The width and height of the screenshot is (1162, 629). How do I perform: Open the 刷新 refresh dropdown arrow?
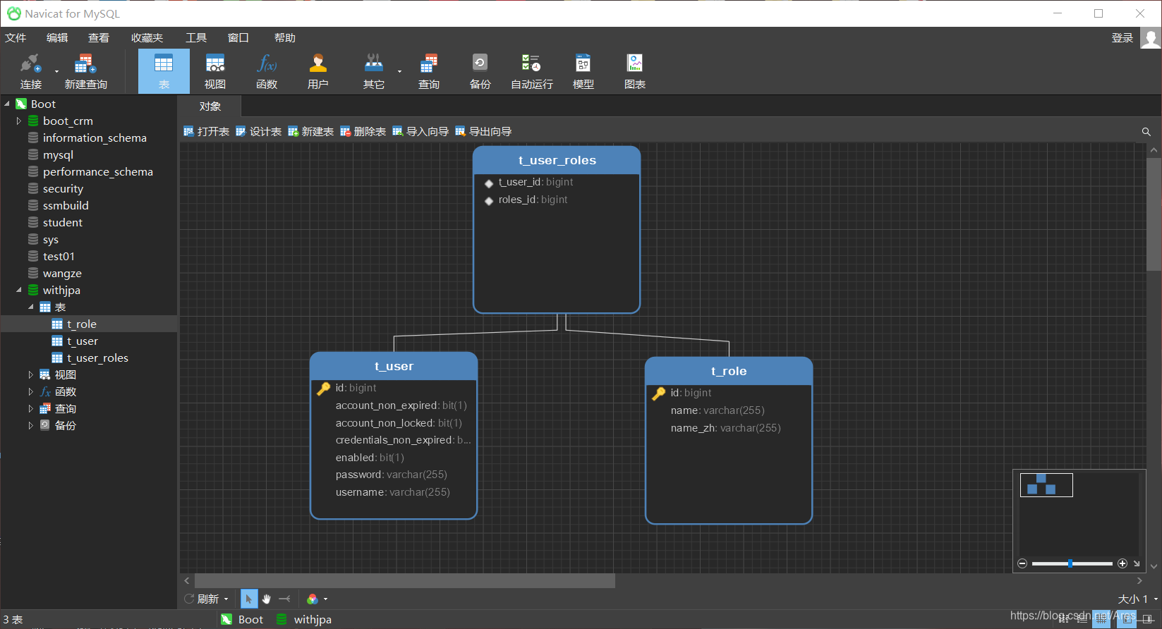(226, 599)
